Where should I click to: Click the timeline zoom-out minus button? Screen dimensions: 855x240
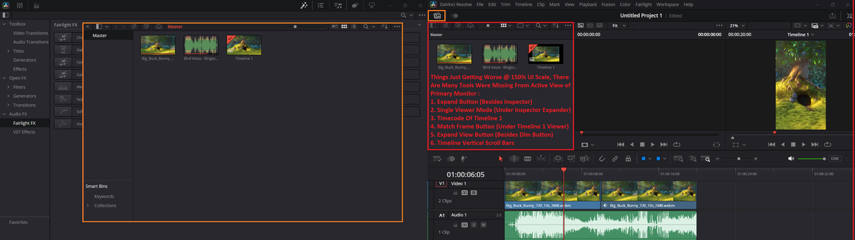717,158
